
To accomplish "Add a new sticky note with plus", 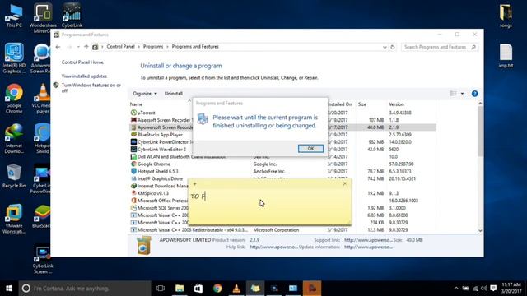I will pos(194,183).
